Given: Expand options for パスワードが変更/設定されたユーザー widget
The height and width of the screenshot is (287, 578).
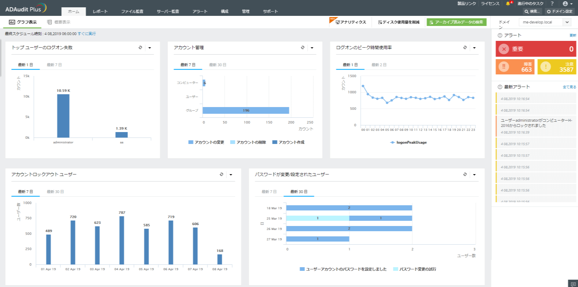Looking at the screenshot, I should pos(474,174).
